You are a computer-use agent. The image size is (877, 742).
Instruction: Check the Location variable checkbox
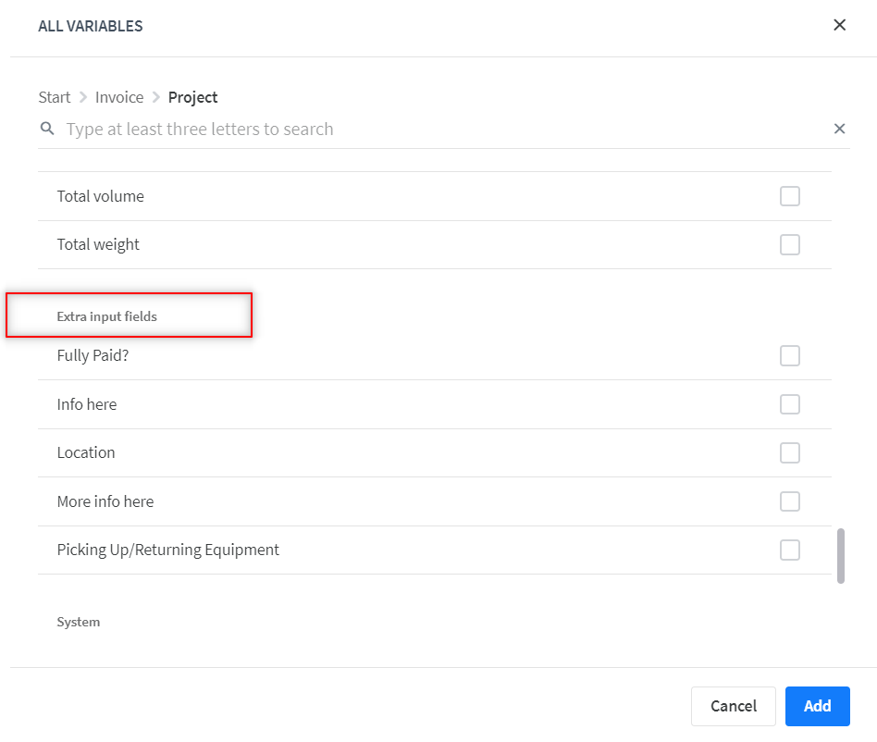coord(790,453)
